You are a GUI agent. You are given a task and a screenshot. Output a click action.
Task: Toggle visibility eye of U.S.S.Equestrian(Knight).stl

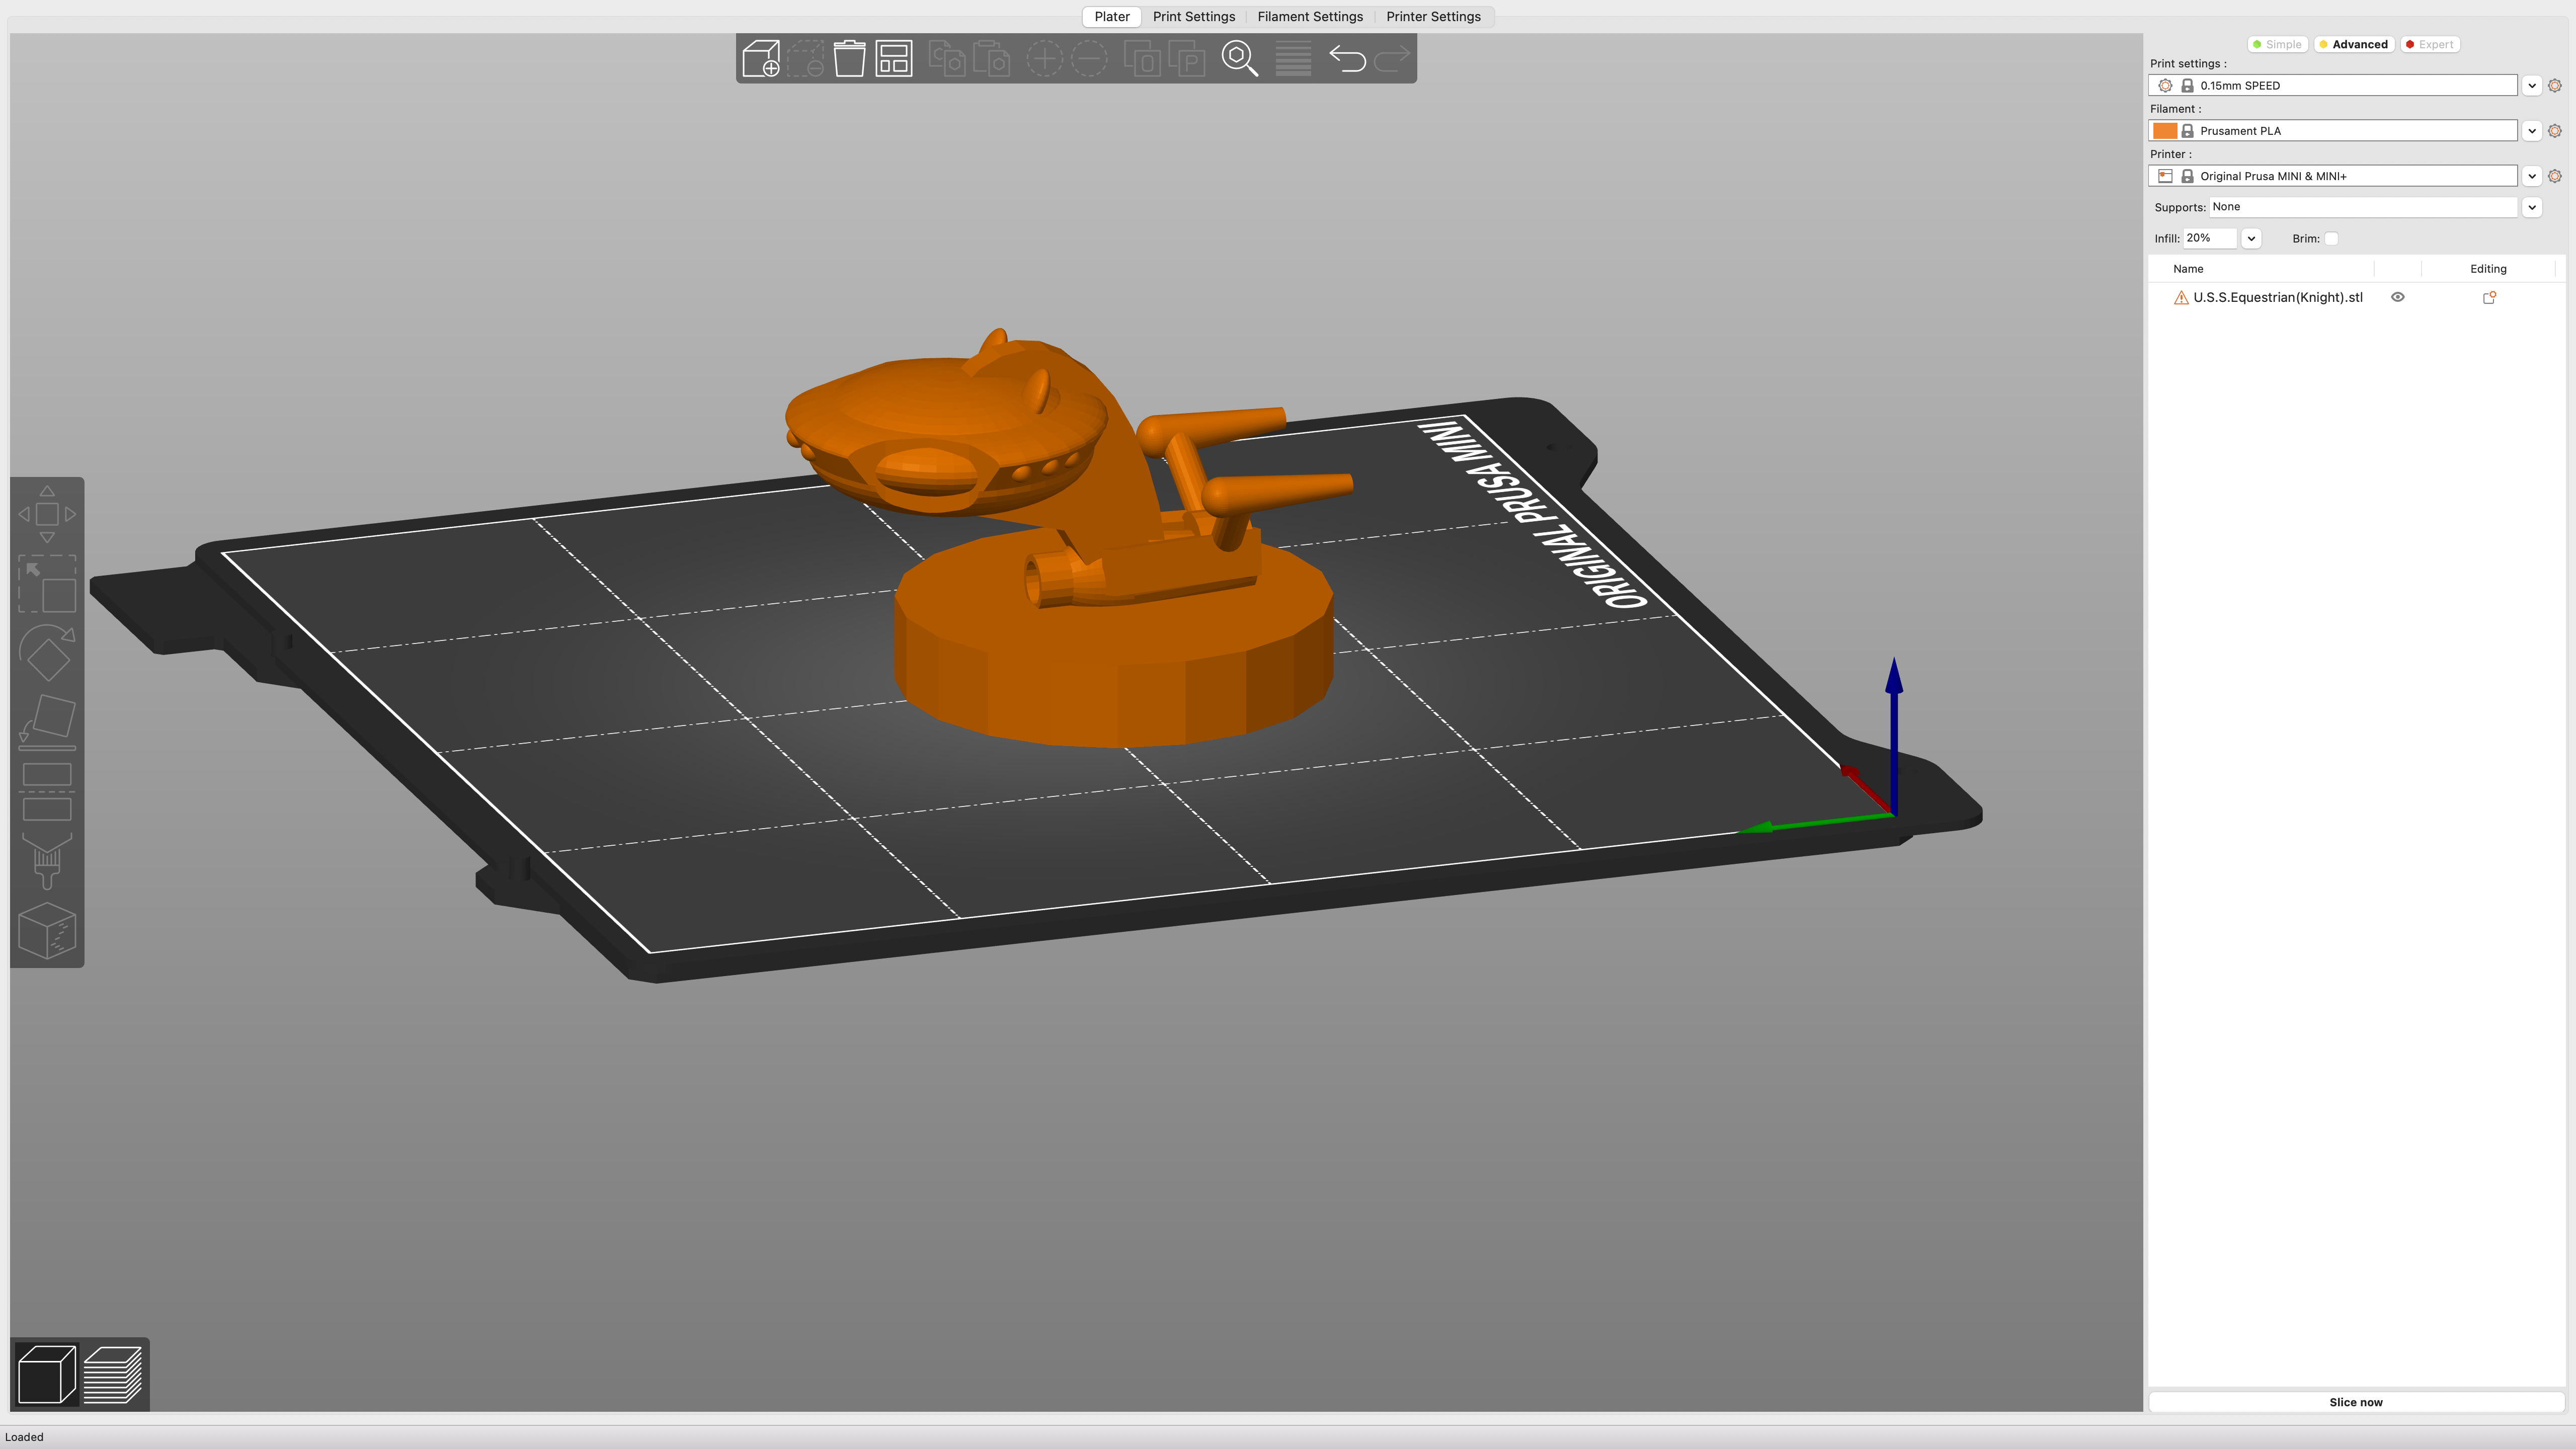(2397, 297)
